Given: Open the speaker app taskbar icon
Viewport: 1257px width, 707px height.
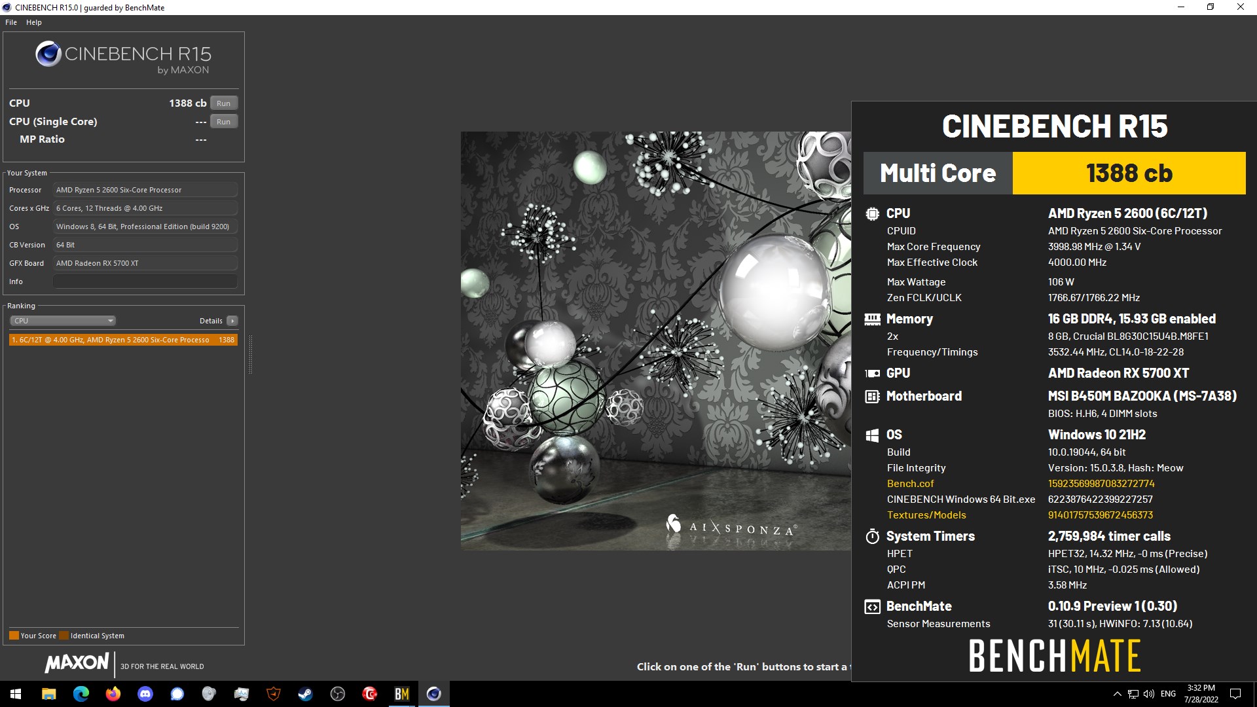Looking at the screenshot, I should coord(209,694).
